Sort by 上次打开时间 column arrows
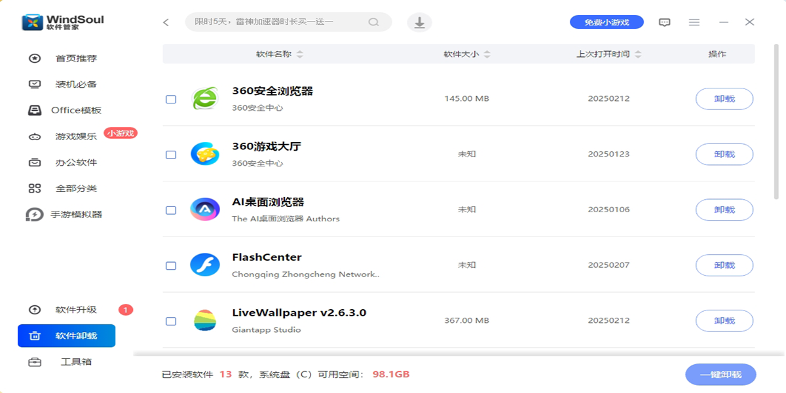 [638, 54]
